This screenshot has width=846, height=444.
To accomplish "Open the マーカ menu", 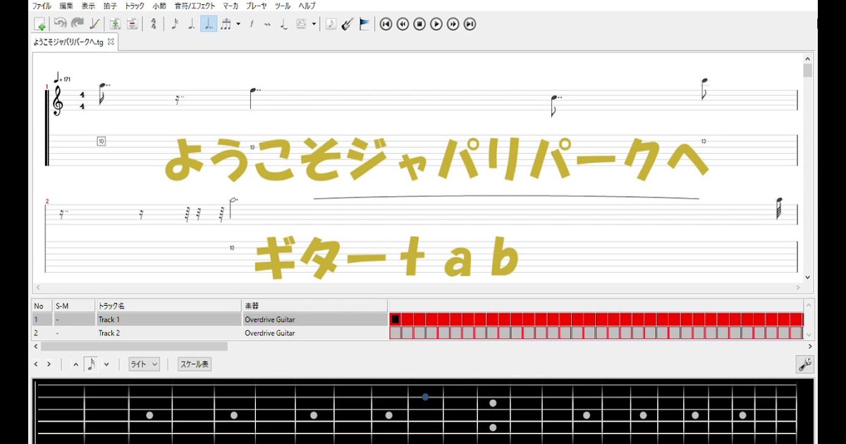I will (x=231, y=6).
